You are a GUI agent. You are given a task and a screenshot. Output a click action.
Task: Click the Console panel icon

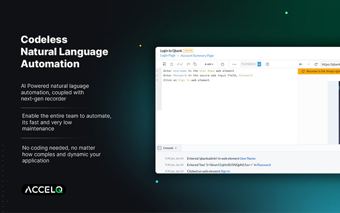pos(159,148)
